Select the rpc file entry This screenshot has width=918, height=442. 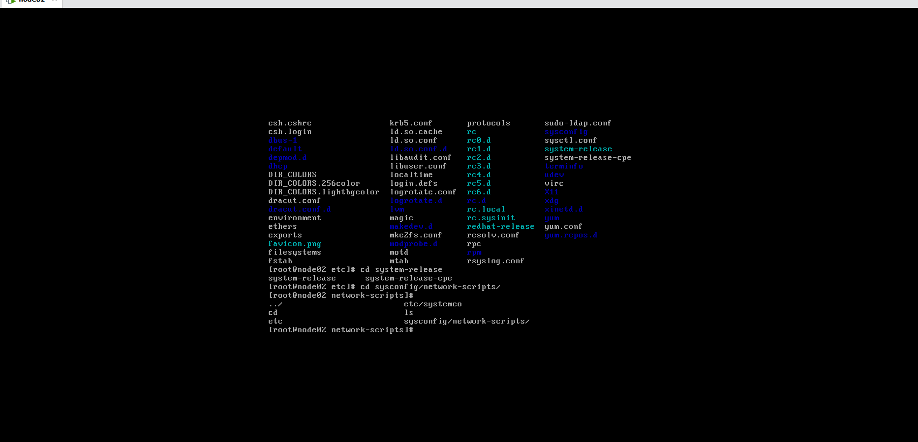tap(474, 244)
